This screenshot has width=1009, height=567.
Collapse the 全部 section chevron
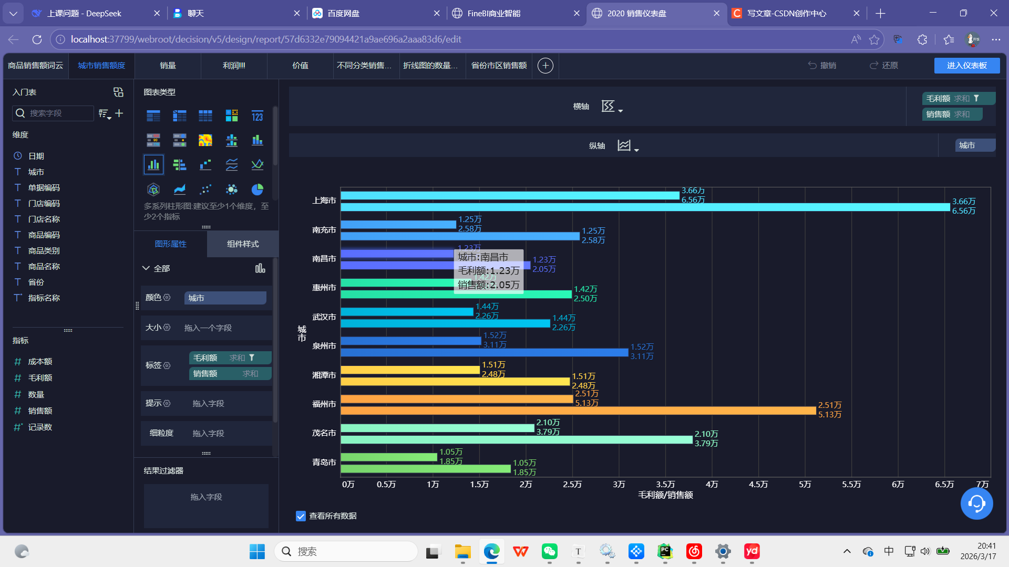[x=146, y=268]
